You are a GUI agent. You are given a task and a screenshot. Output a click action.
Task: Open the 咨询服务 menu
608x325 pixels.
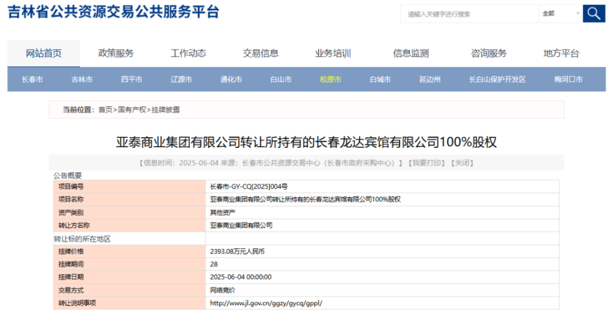(488, 53)
